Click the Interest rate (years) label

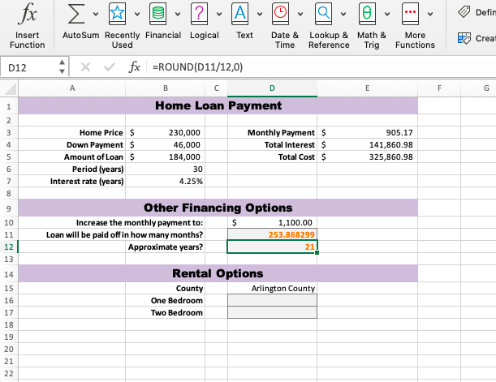click(87, 182)
